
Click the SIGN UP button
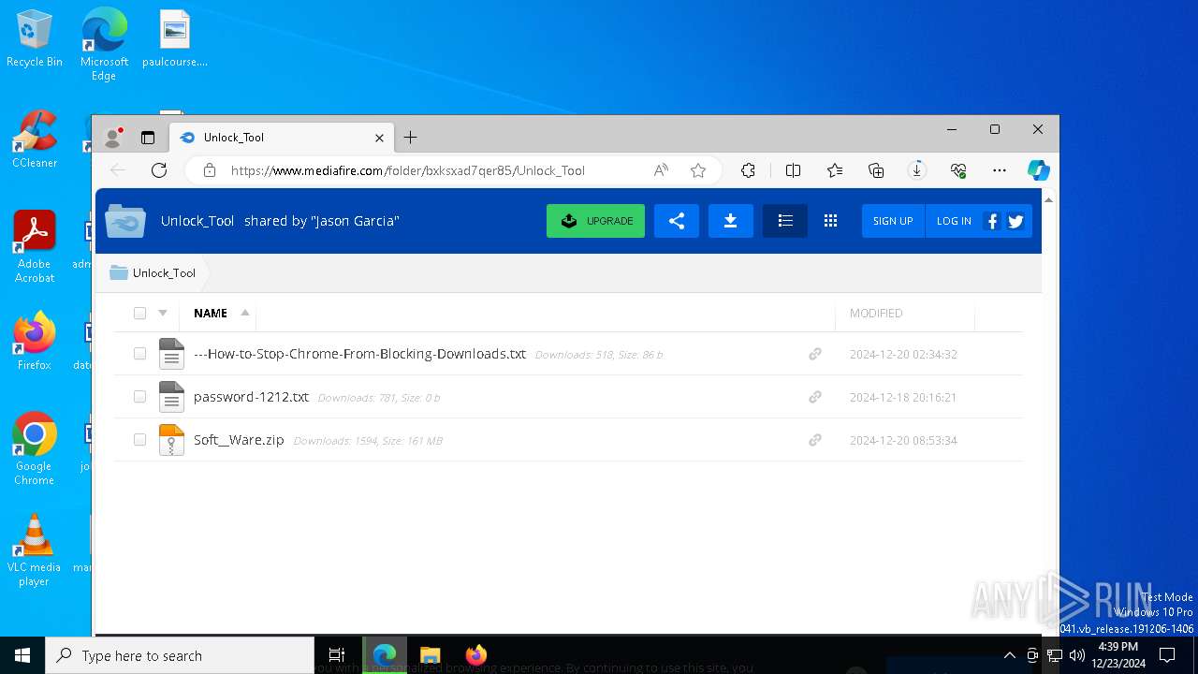893,221
